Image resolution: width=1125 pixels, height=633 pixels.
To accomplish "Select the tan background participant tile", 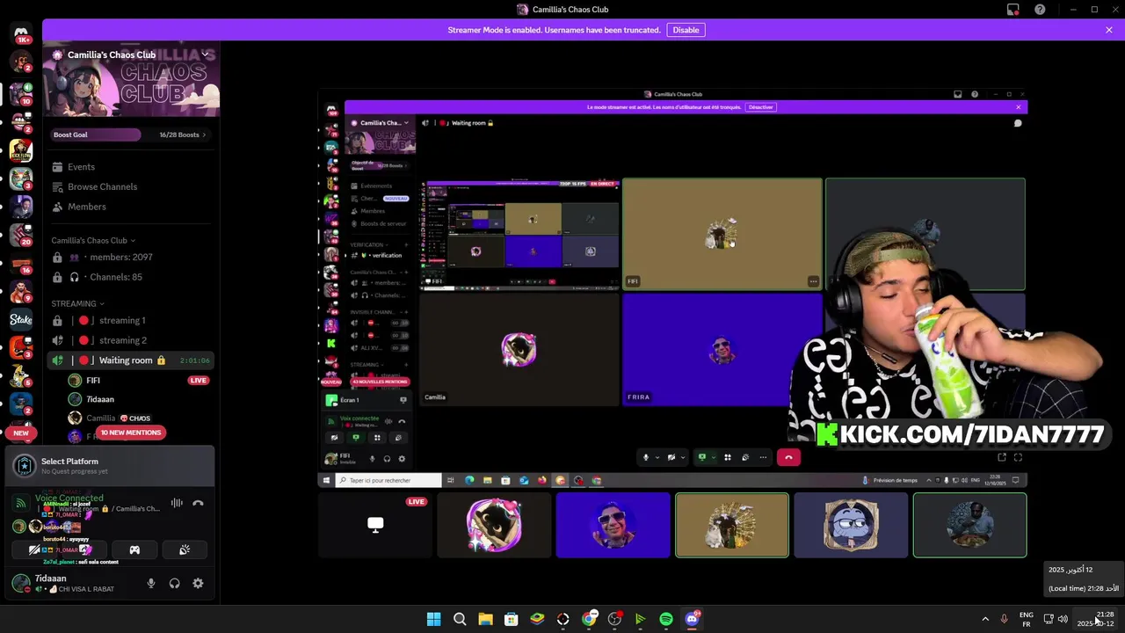I will coord(732,525).
